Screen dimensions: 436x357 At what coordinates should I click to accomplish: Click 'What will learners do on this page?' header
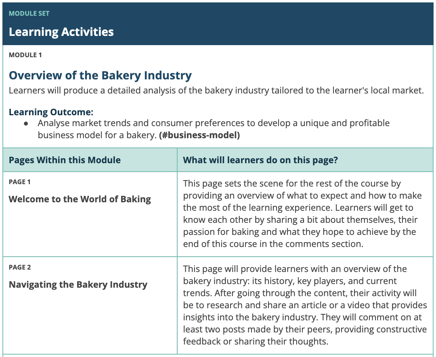(260, 160)
